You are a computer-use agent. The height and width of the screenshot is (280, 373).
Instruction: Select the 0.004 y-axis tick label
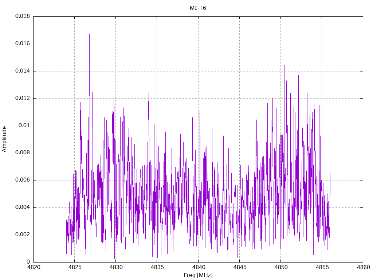coord(23,207)
